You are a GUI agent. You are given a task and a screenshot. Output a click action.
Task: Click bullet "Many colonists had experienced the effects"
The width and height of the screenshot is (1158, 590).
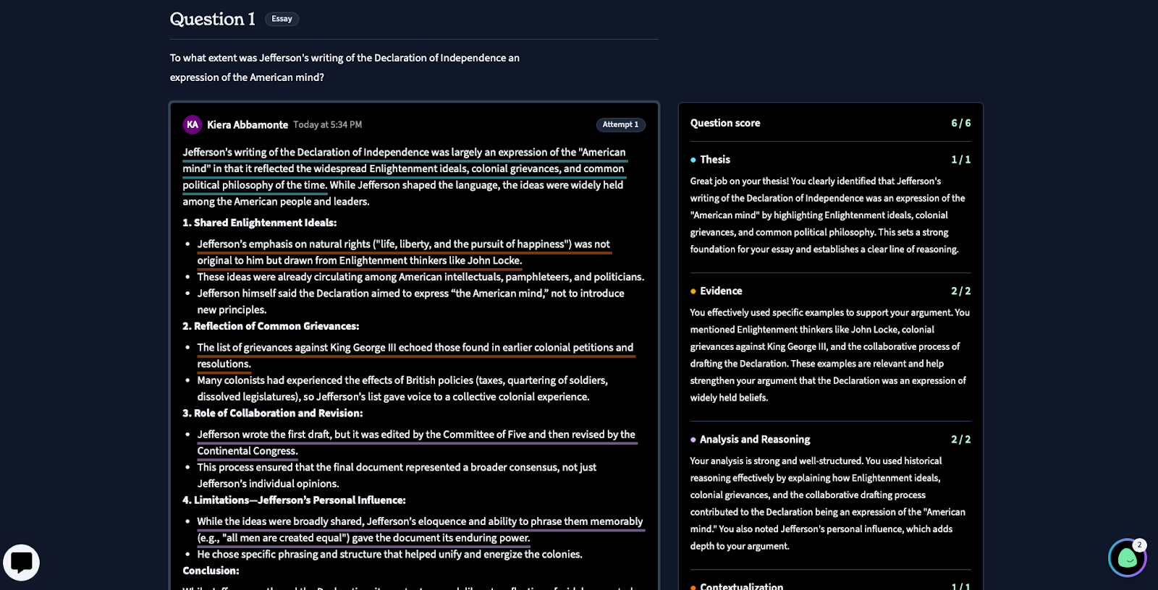pyautogui.click(x=402, y=388)
